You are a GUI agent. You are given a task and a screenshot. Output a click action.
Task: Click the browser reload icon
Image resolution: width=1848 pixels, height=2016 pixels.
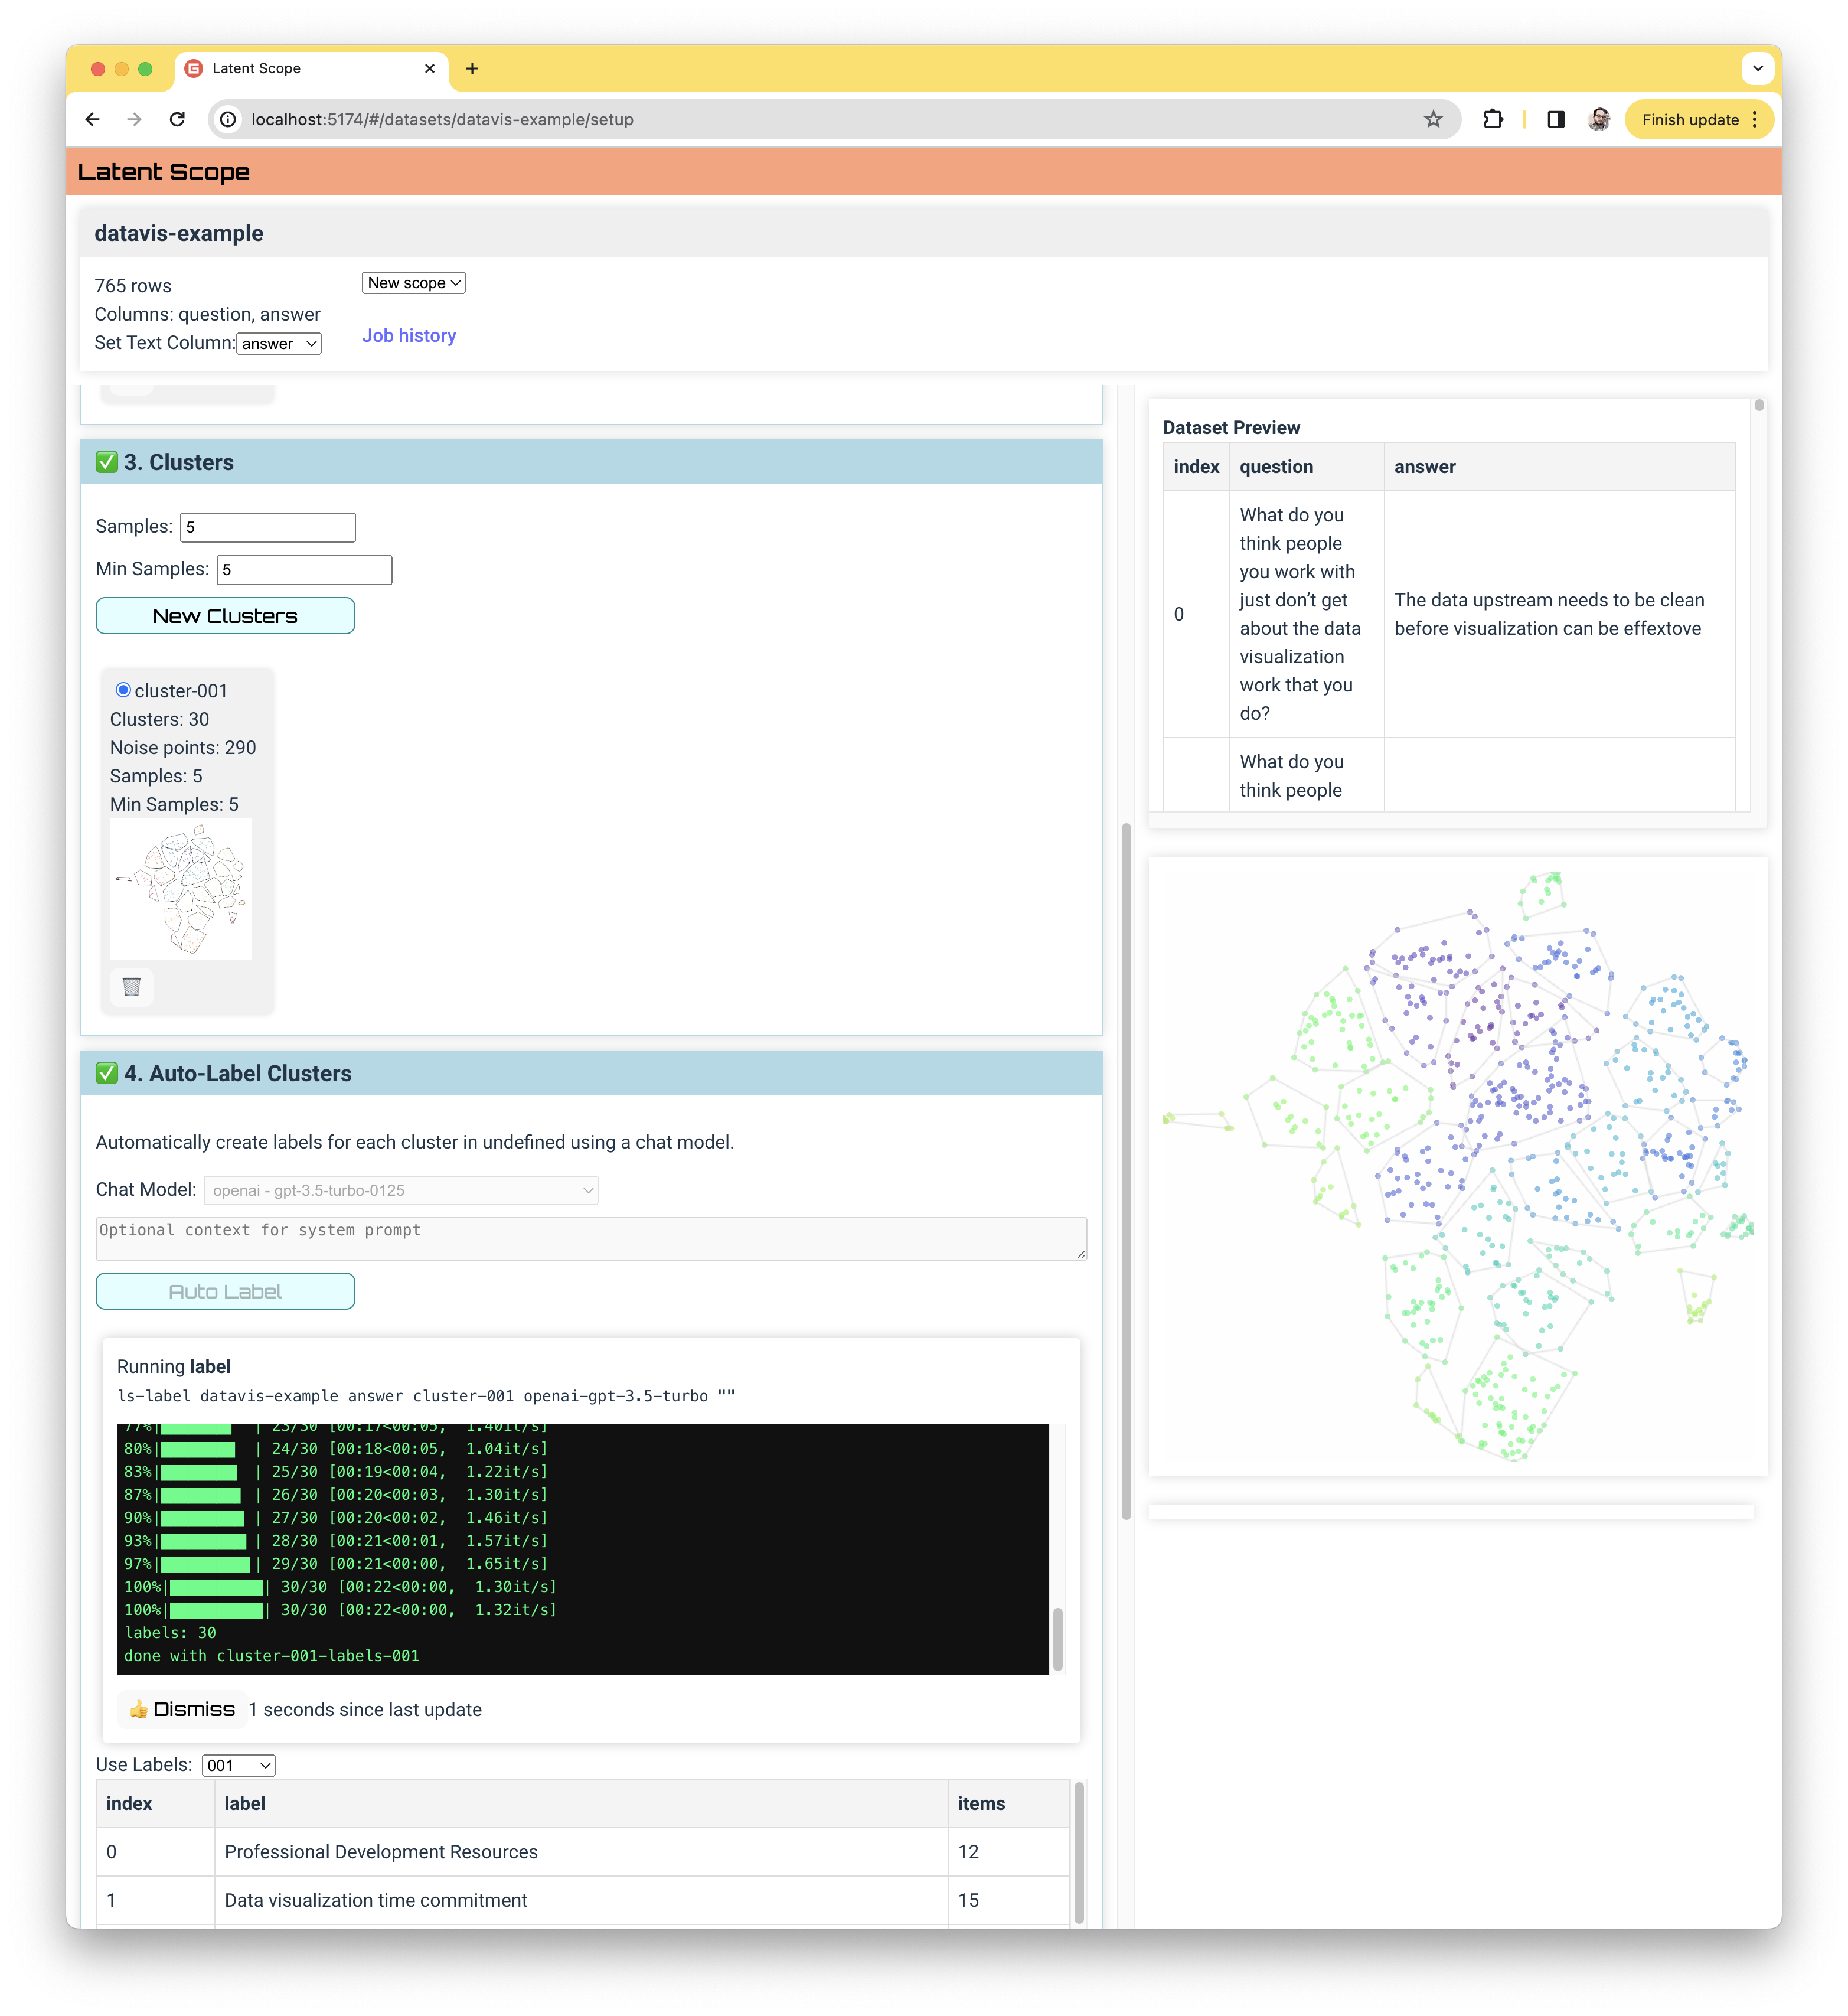click(x=177, y=119)
